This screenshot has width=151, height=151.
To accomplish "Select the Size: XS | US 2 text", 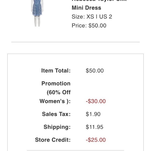I will click(x=92, y=17).
